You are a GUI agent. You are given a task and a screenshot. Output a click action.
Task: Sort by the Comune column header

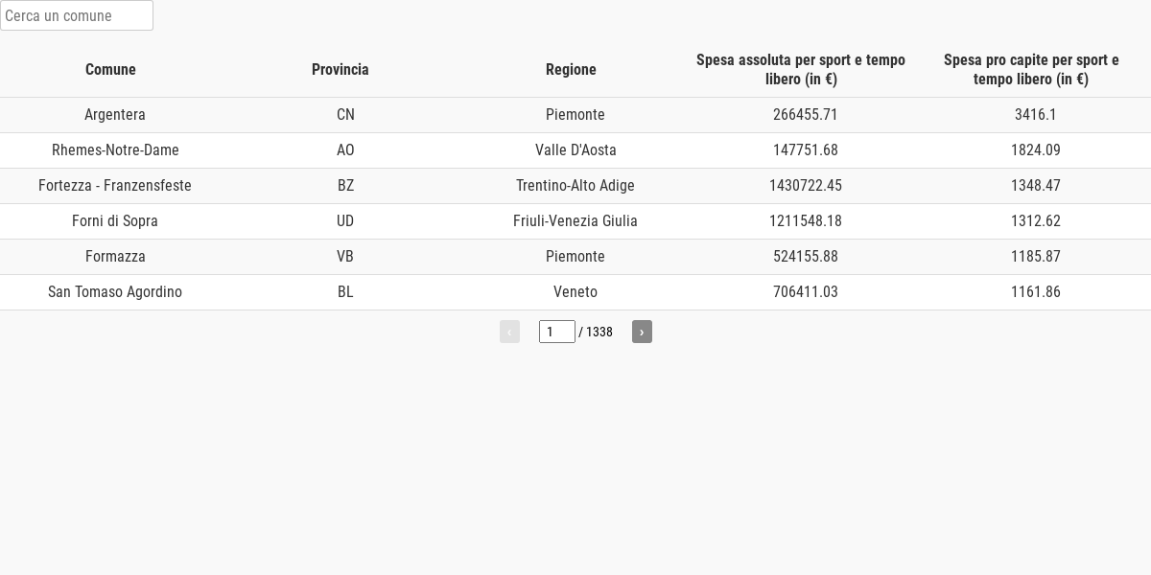[x=110, y=69]
